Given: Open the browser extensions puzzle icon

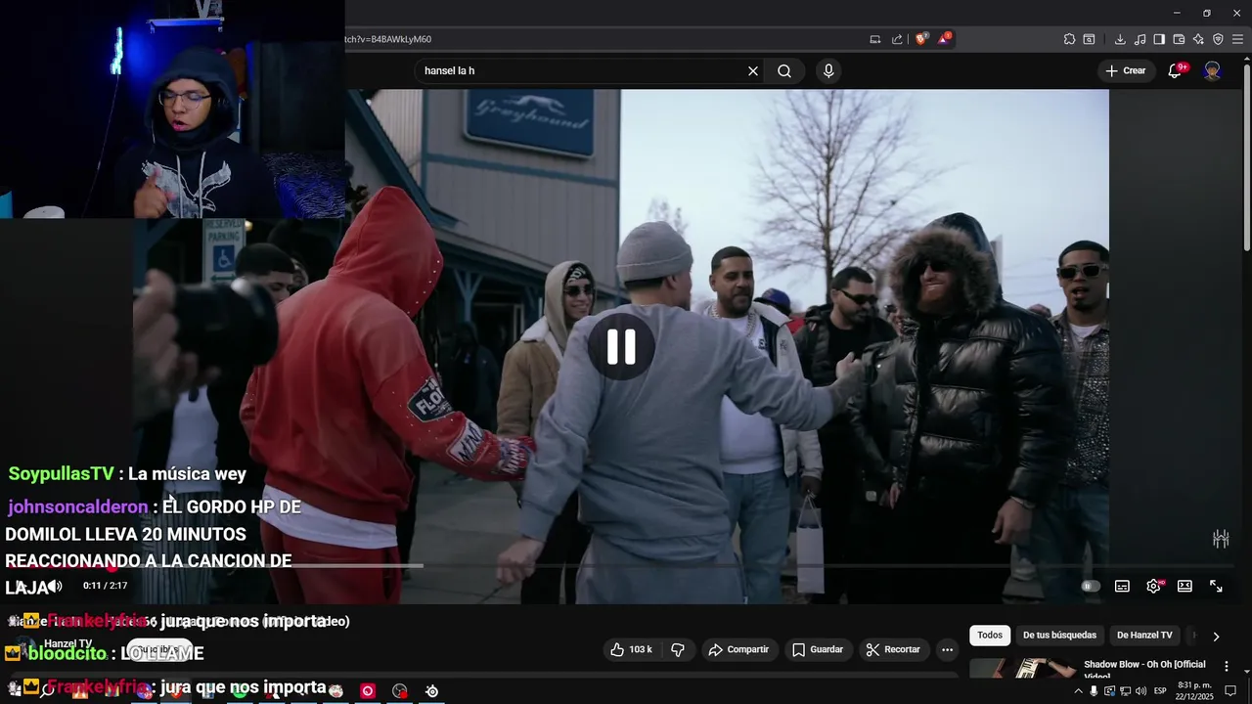Looking at the screenshot, I should click(x=1070, y=39).
